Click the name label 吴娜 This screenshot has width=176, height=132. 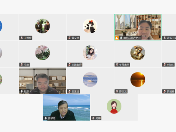[98, 118]
